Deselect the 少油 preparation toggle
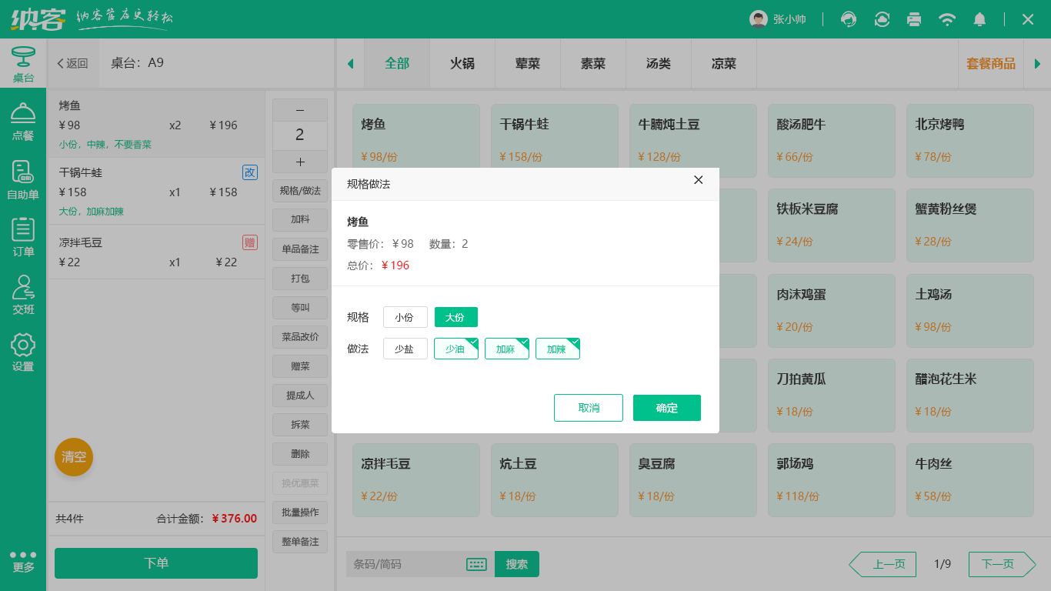 pos(455,349)
